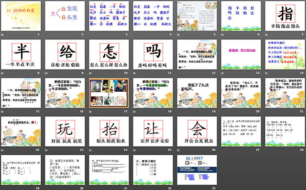Select slide 16 grandmother at table
The height and width of the screenshot is (190, 306).
click(65, 93)
